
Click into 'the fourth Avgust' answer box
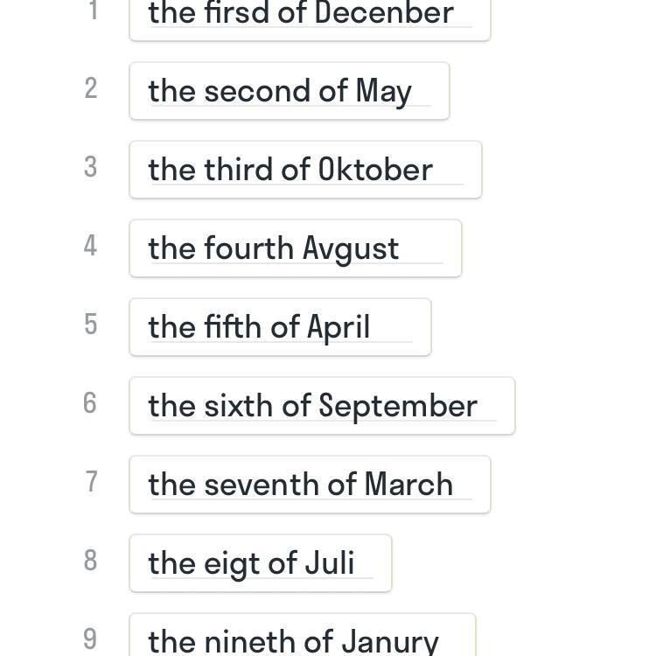pyautogui.click(x=295, y=248)
